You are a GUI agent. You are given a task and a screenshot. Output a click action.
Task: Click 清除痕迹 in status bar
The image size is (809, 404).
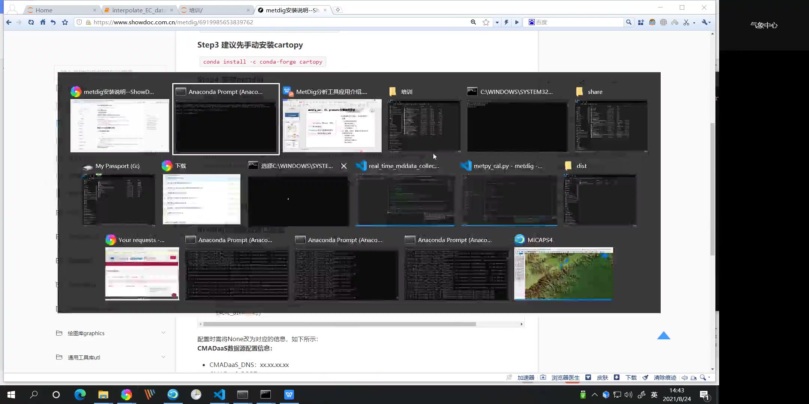pyautogui.click(x=665, y=377)
